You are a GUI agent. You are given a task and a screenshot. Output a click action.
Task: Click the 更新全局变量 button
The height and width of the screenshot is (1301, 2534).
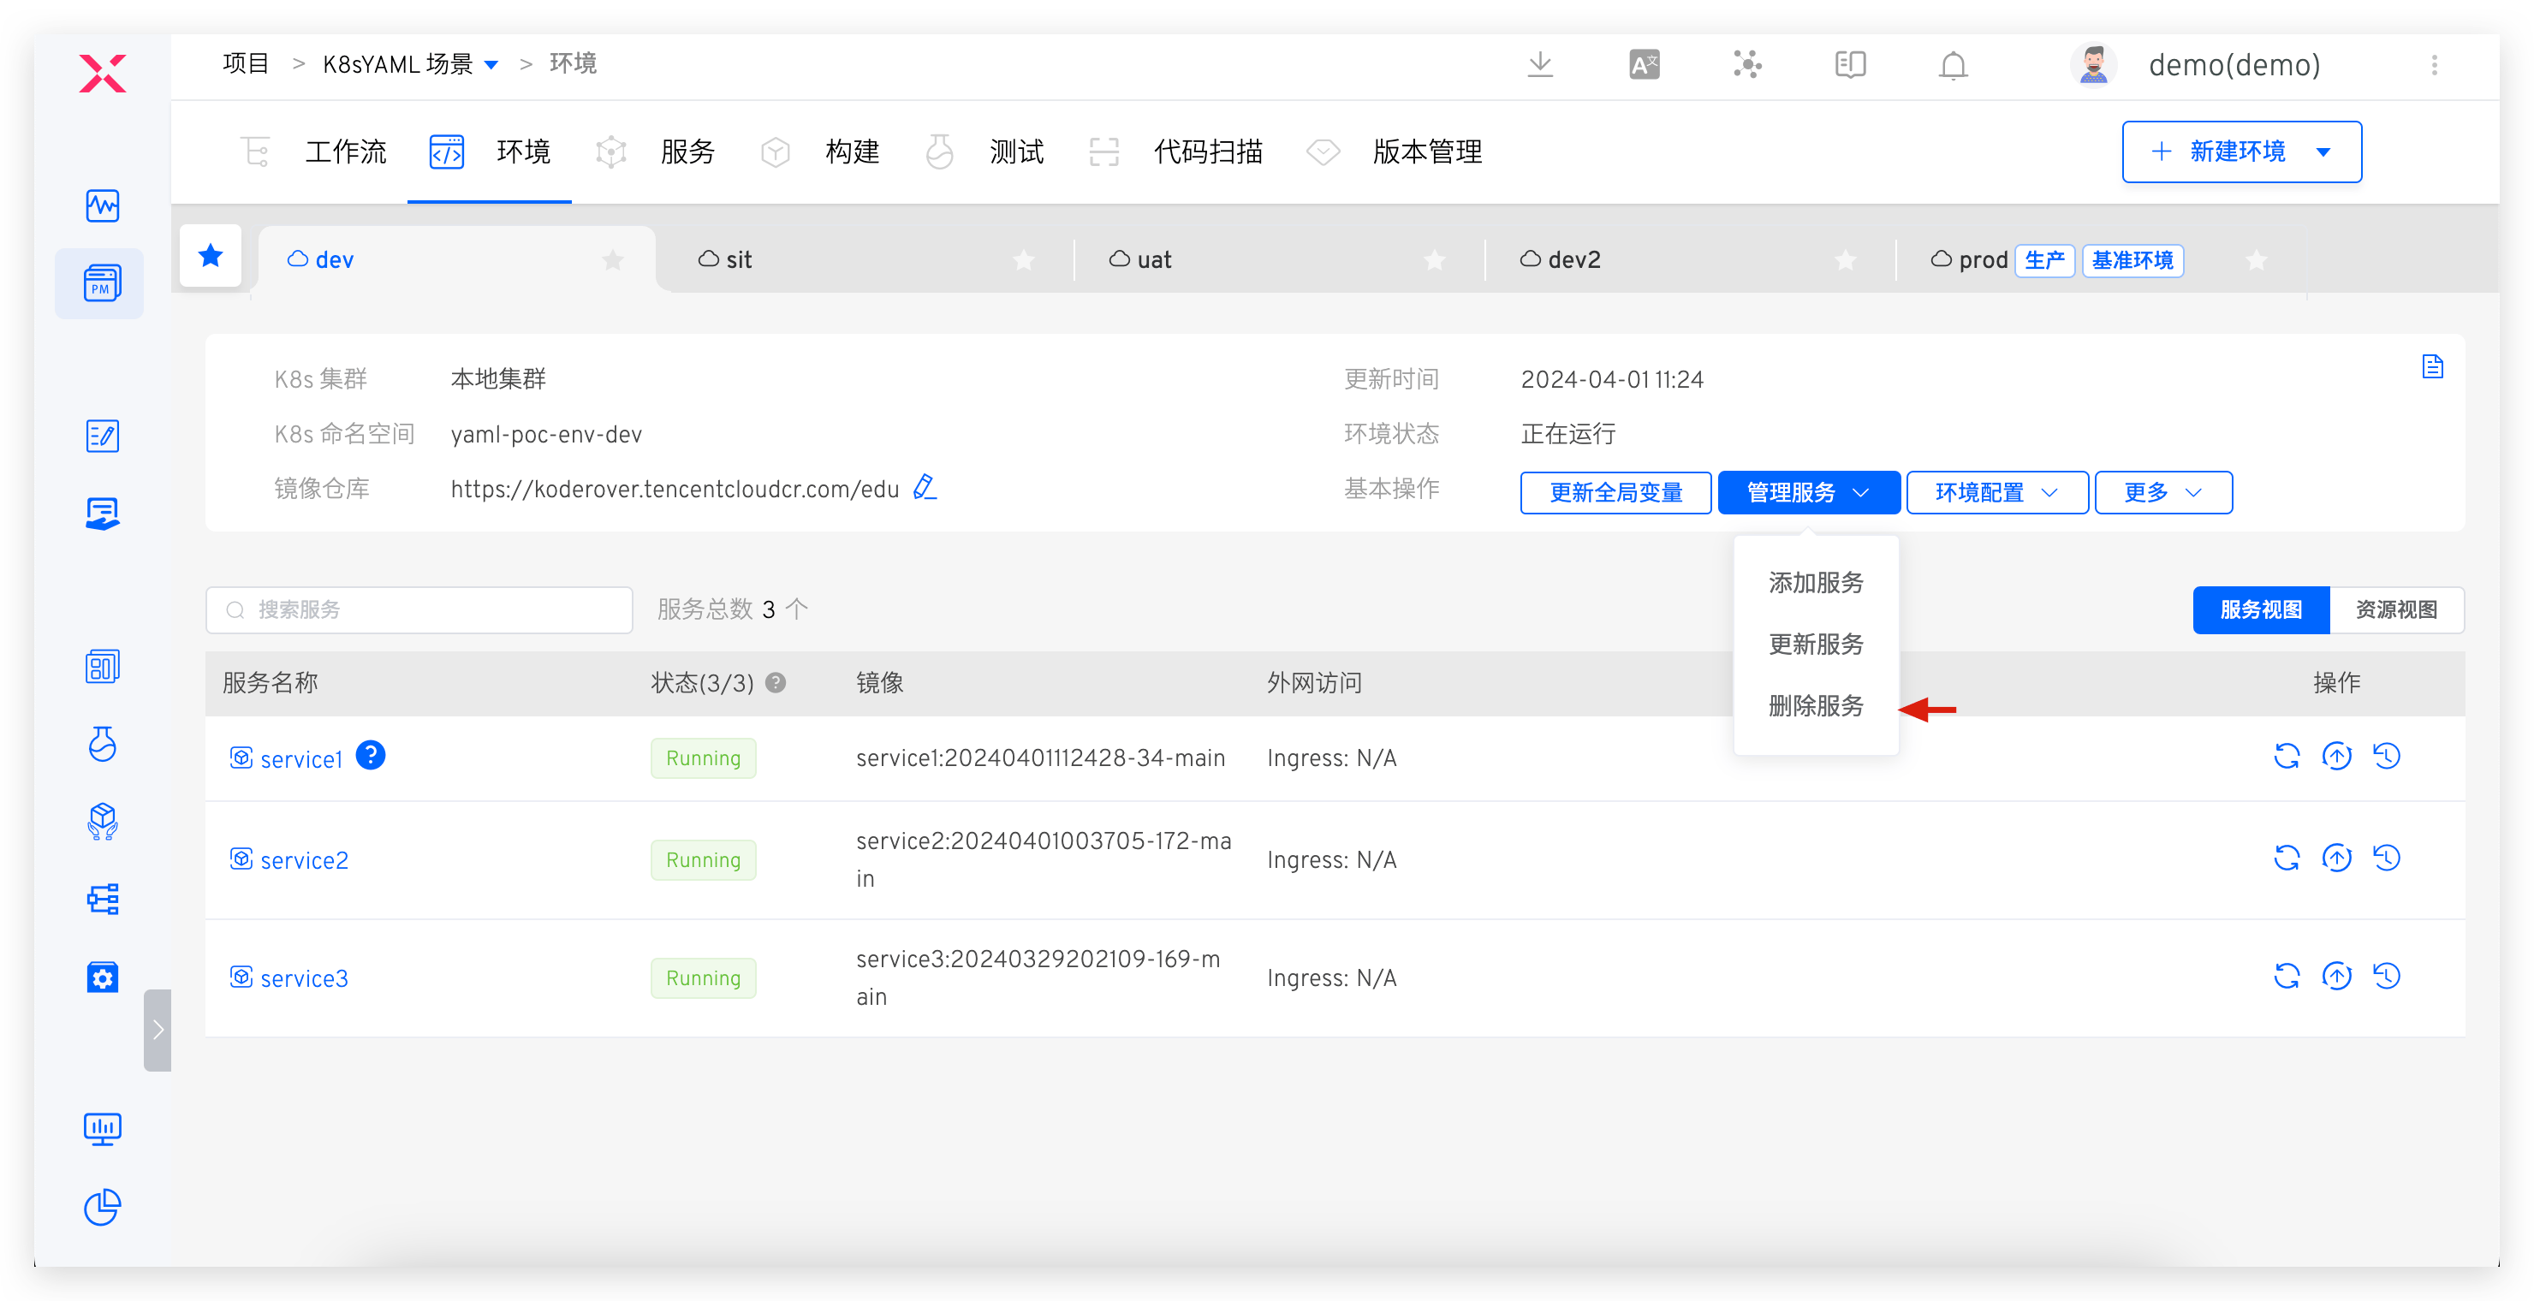[x=1615, y=491]
